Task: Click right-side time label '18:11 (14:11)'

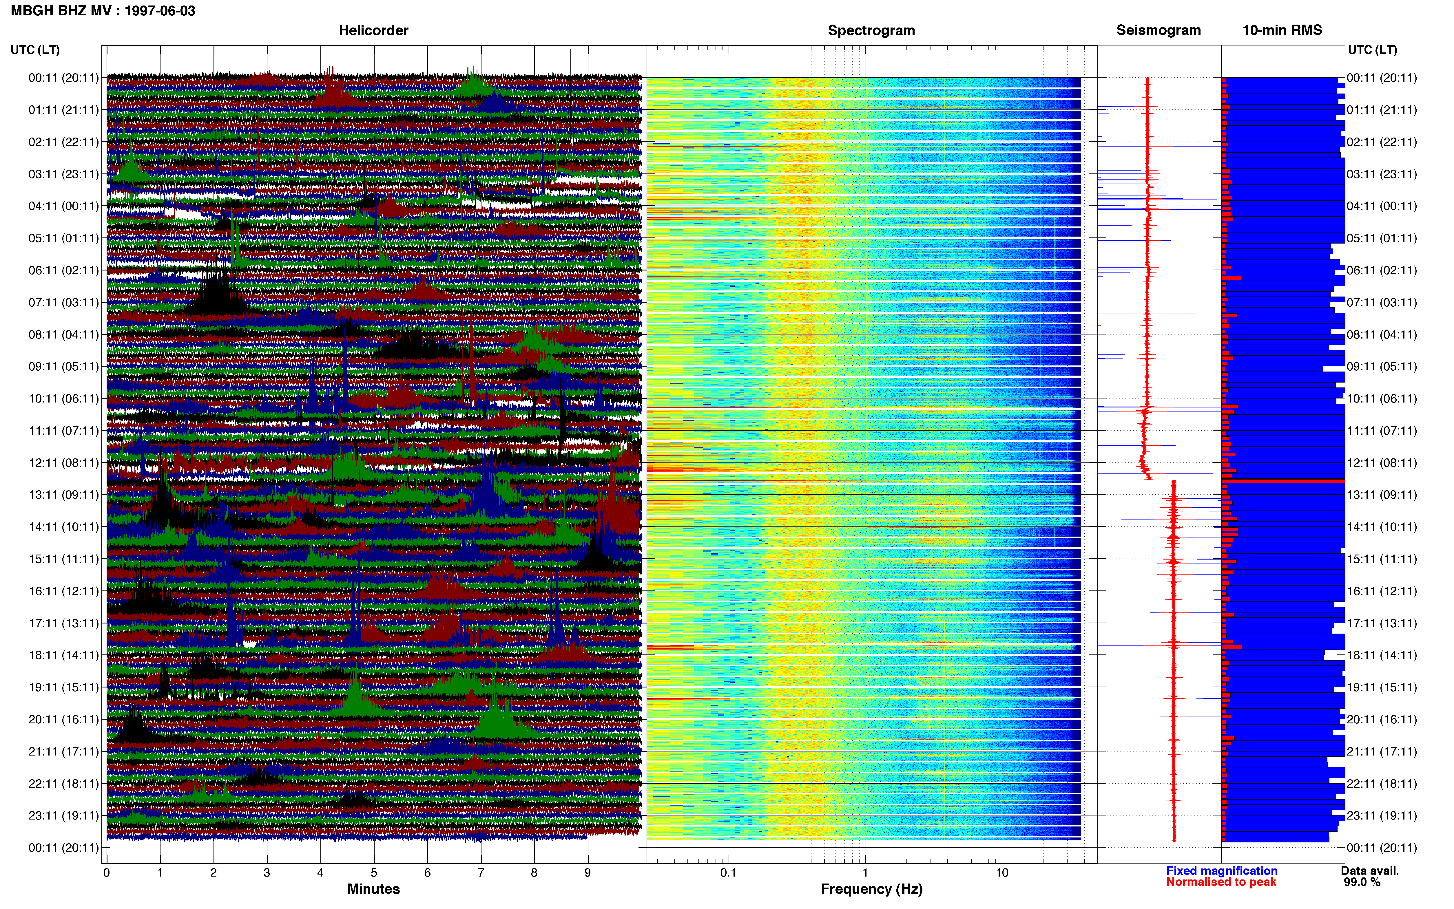Action: (x=1382, y=655)
